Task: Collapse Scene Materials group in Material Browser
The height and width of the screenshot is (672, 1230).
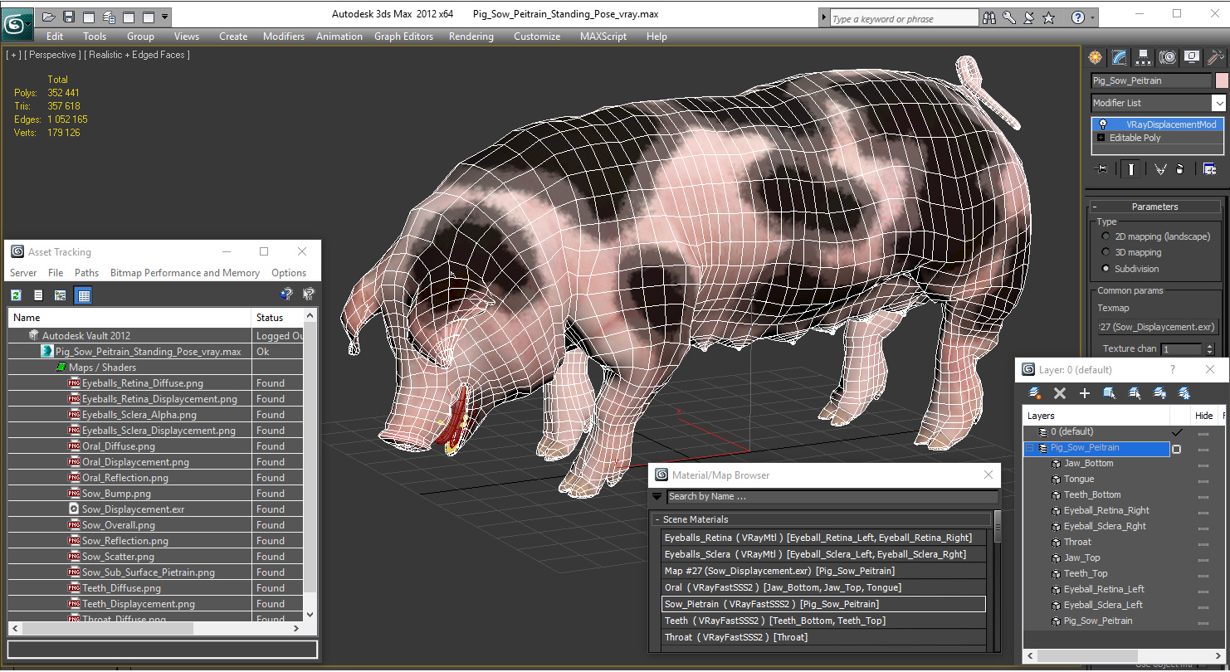Action: point(657,519)
